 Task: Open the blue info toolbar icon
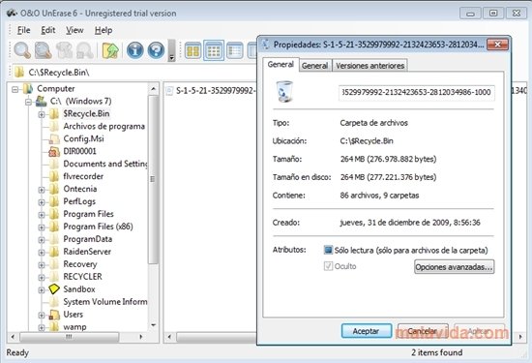(x=135, y=50)
